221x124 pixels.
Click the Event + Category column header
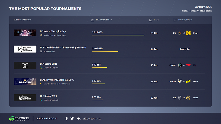[x=23, y=20]
